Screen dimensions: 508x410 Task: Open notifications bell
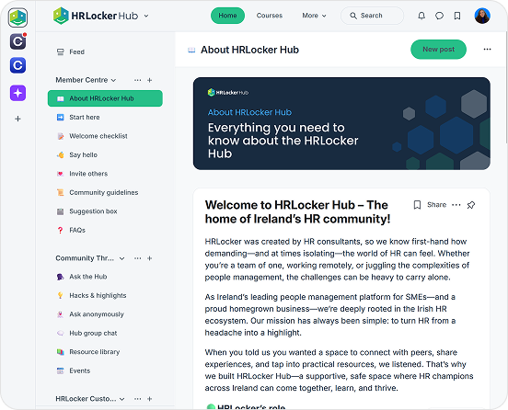pos(421,16)
